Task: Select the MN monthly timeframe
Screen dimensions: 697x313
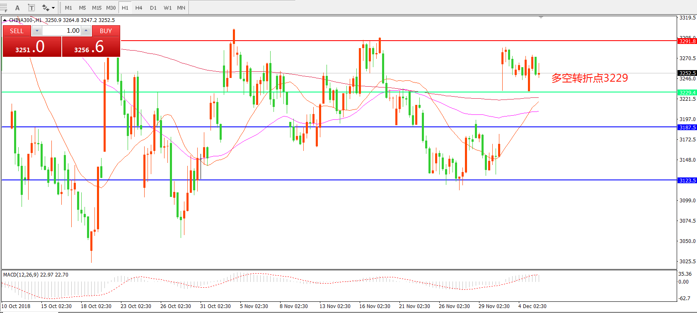Action: point(181,7)
